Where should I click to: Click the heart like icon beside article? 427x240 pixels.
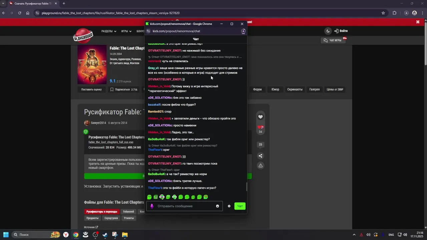tap(261, 117)
